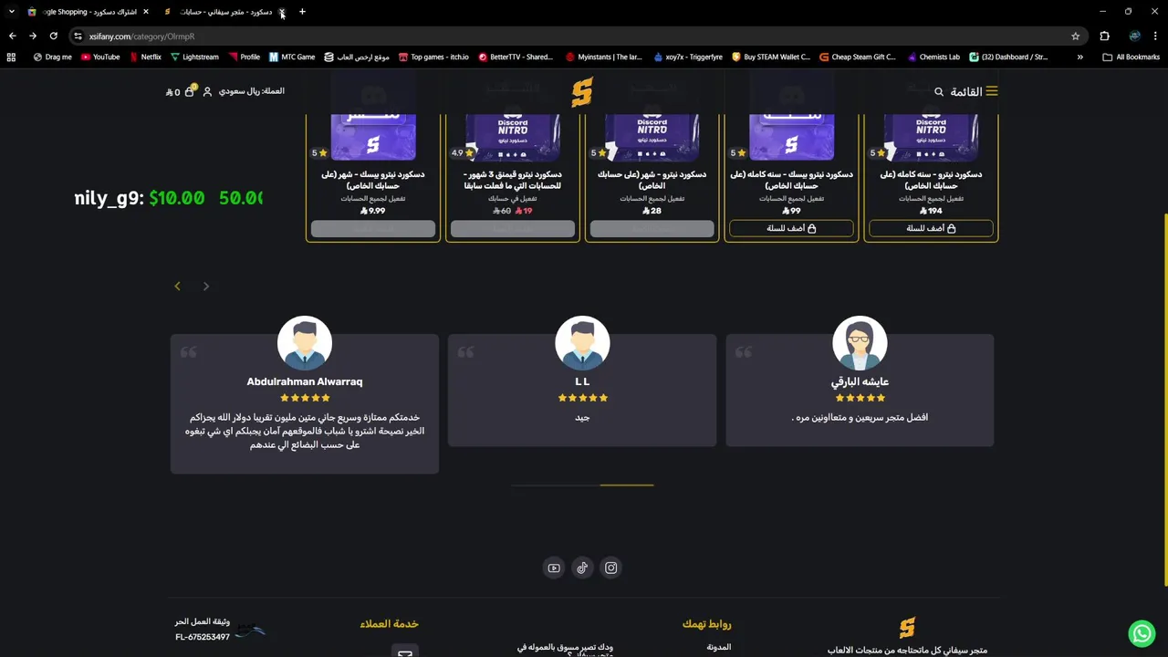Open the Drag me bookmark

point(52,57)
